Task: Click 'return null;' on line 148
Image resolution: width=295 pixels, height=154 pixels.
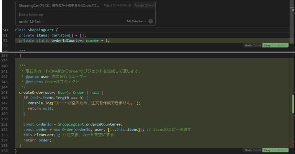Action: (41, 108)
